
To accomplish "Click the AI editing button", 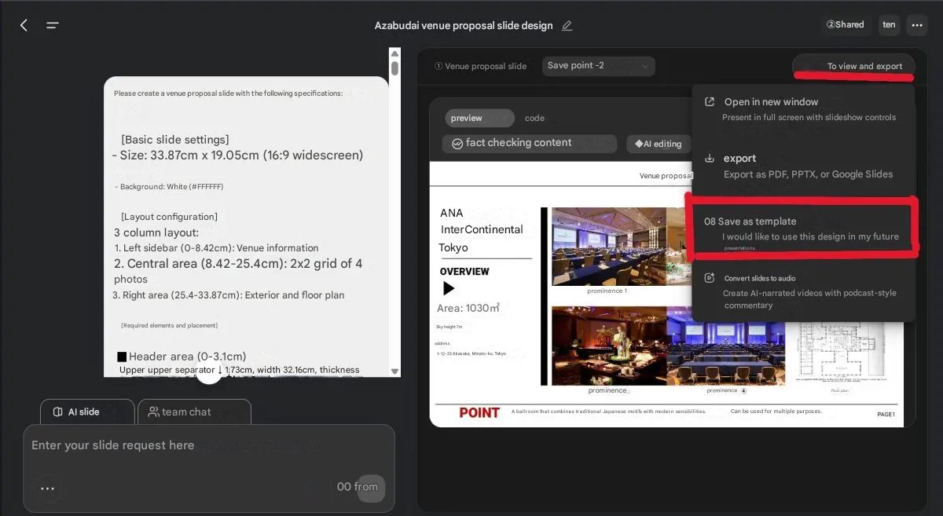I will [658, 144].
